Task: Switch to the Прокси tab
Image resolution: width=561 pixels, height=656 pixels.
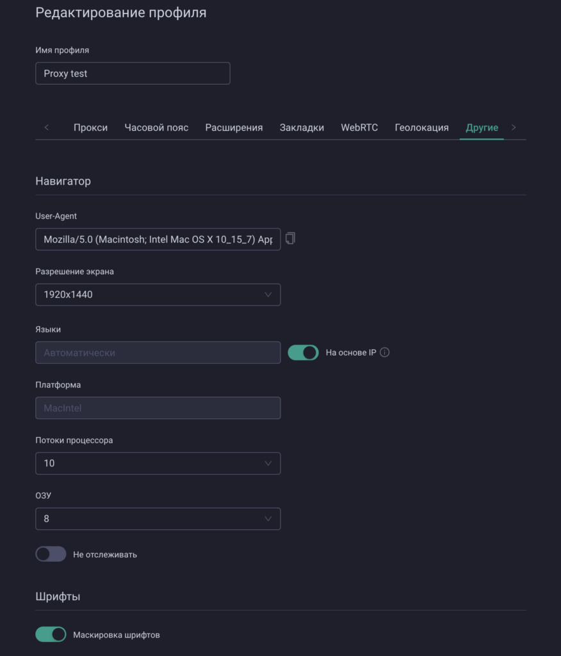Action: tap(91, 127)
